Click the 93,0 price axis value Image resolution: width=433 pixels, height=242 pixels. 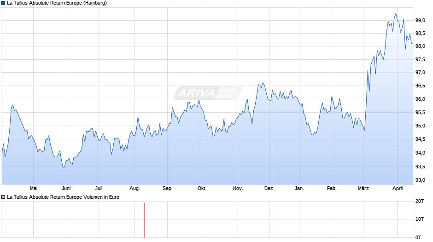(420, 180)
